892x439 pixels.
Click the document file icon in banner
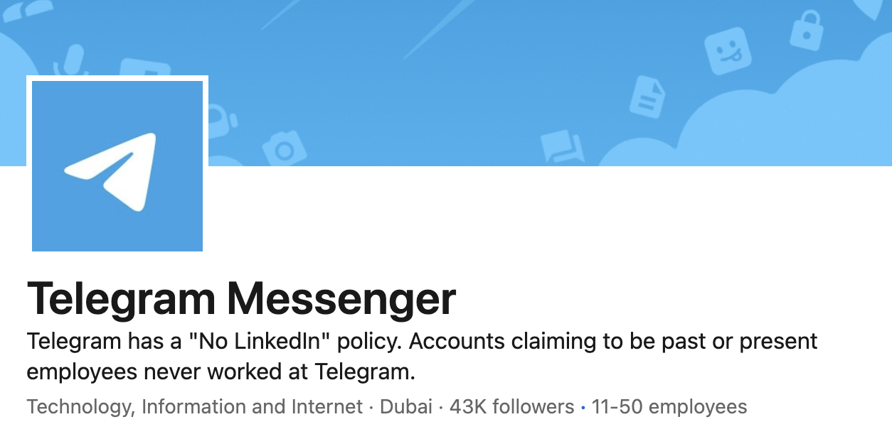(647, 97)
